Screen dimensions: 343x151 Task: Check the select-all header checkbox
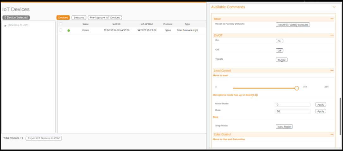[61, 24]
